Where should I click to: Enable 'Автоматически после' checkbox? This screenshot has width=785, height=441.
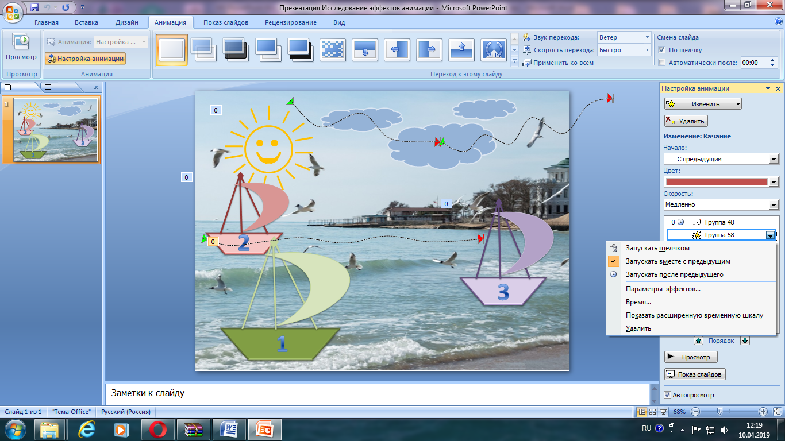click(x=662, y=63)
